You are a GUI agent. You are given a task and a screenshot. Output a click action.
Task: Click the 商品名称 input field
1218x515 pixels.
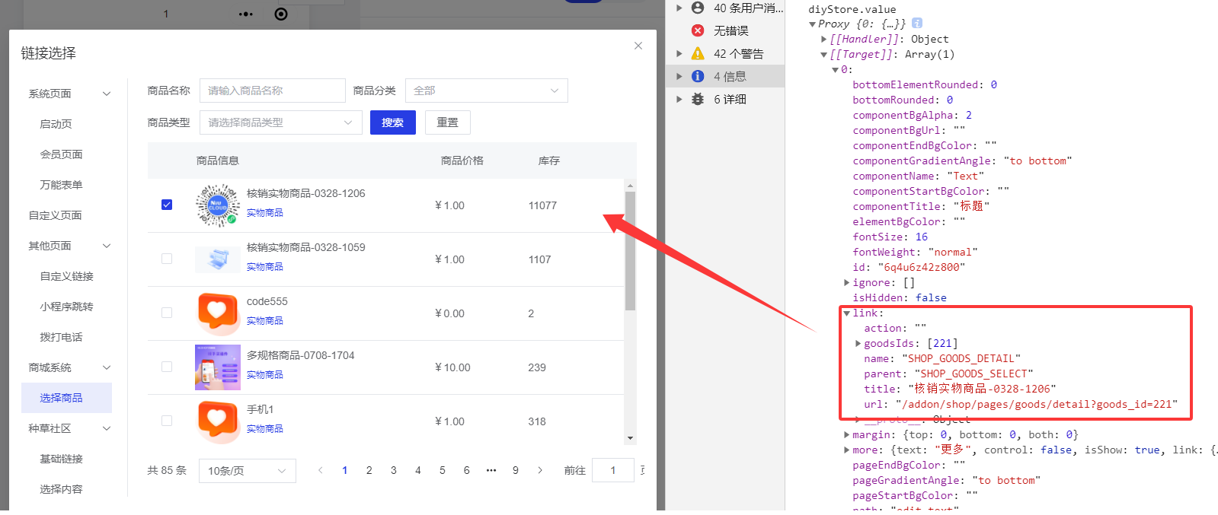pyautogui.click(x=272, y=91)
